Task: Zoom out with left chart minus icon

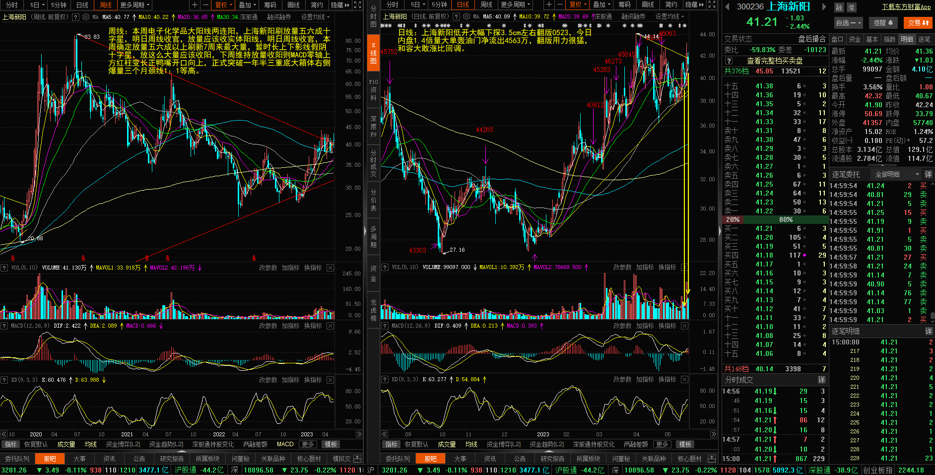Action: [205, 5]
